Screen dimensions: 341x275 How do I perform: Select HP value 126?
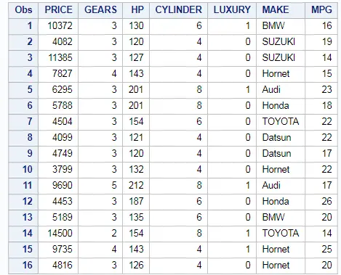coord(136,265)
